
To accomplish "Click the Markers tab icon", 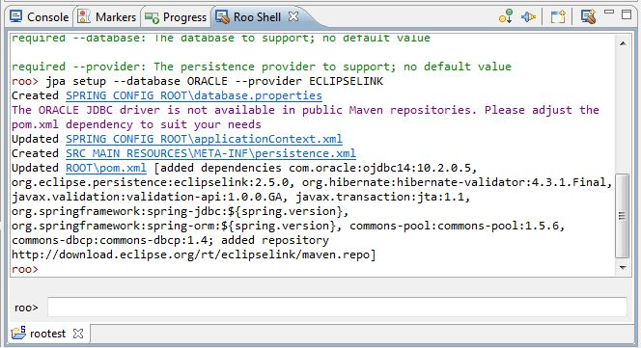I will click(83, 16).
